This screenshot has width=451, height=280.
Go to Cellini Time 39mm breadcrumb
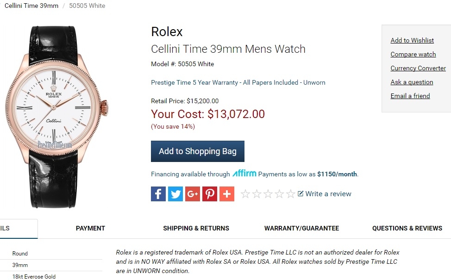pyautogui.click(x=31, y=6)
